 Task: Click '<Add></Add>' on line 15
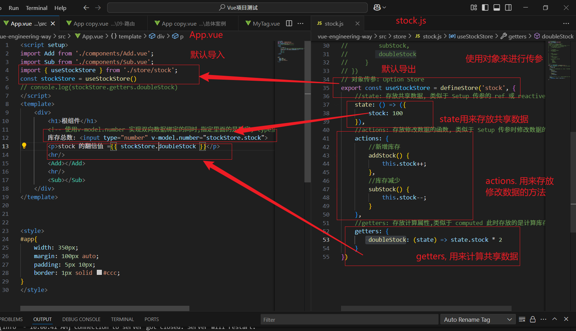pyautogui.click(x=67, y=163)
